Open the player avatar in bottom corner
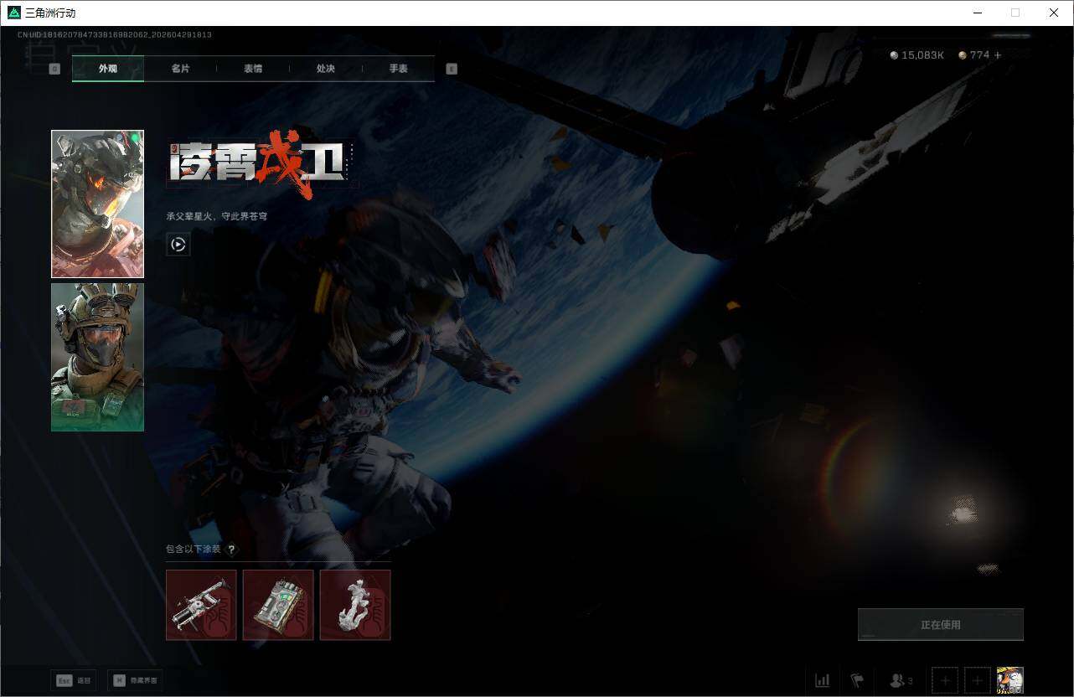Screen dimensions: 1074x697 click(1009, 680)
